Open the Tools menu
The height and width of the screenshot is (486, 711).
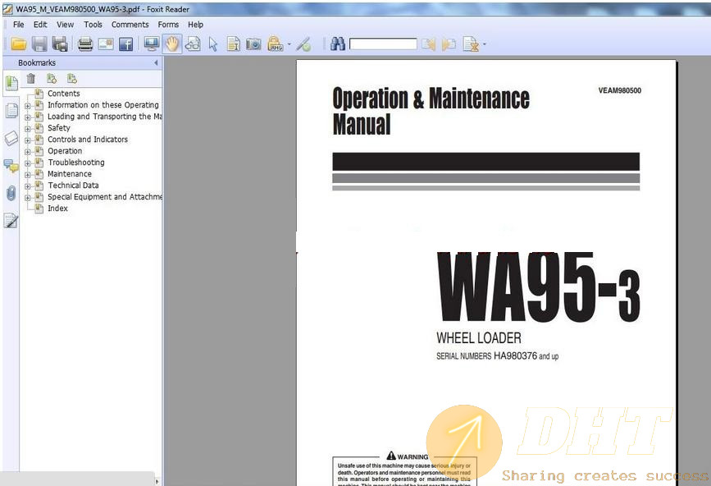click(x=93, y=25)
